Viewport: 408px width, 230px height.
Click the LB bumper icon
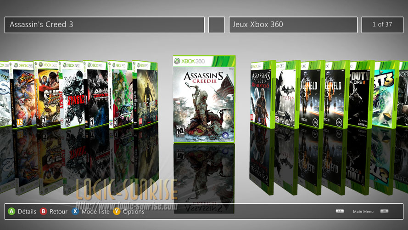(x=340, y=211)
